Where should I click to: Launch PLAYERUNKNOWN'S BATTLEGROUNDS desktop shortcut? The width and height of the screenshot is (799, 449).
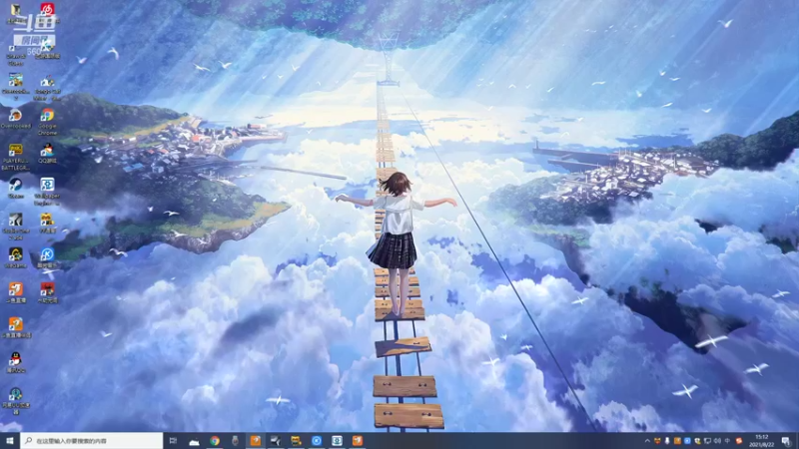coord(15,157)
